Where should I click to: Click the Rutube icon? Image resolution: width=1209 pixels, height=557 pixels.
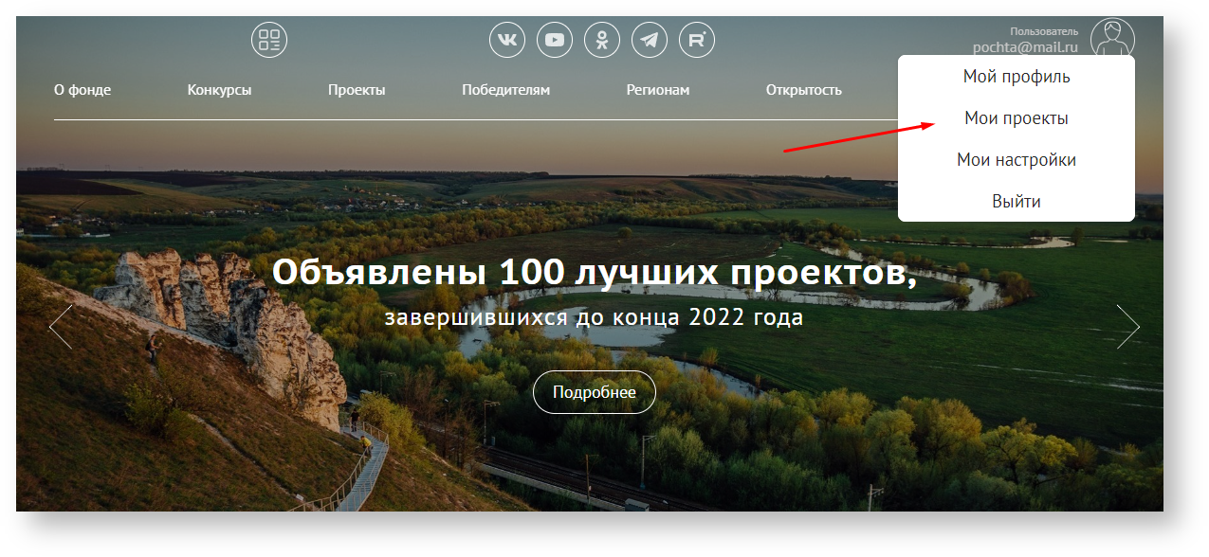(x=697, y=40)
